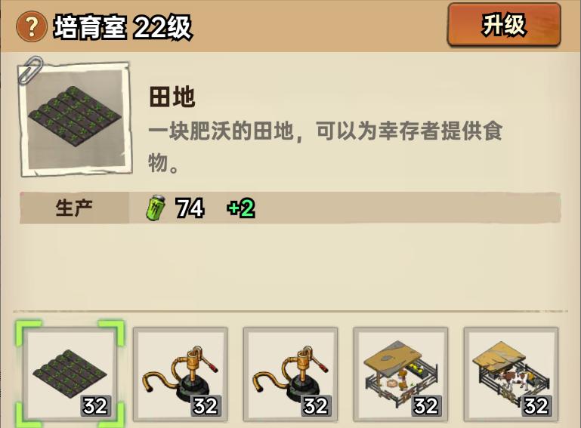
Task: Choose the cow pen slot
Action: click(x=511, y=374)
